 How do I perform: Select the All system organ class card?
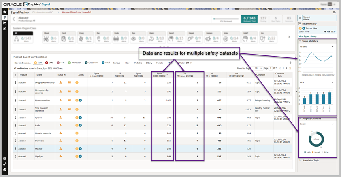point(23,37)
